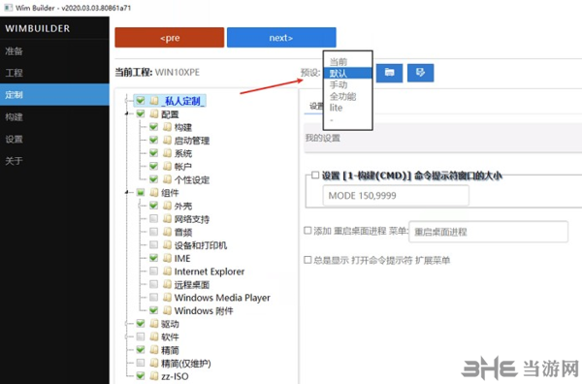Click folder icon next to 启动管理
This screenshot has height=384, width=582.
pyautogui.click(x=168, y=140)
